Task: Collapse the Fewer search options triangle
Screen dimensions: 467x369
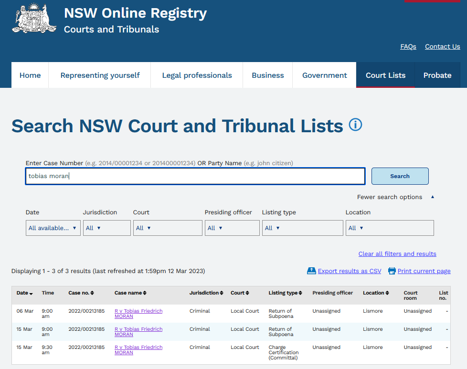Action: 433,197
